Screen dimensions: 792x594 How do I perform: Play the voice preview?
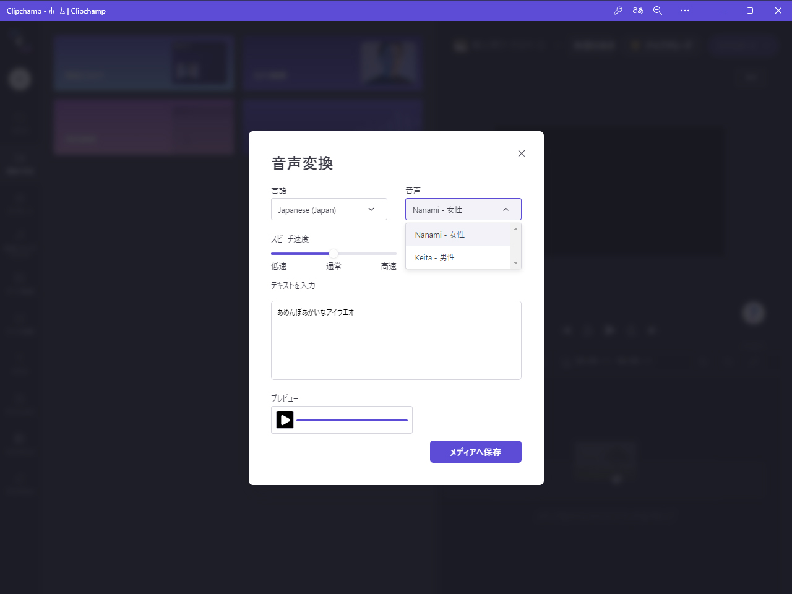pos(285,420)
